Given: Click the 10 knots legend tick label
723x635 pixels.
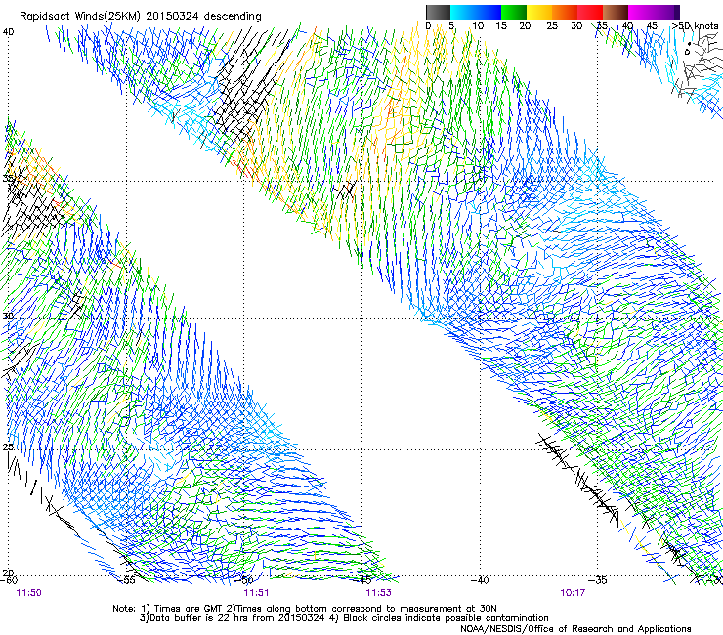Looking at the screenshot, I should pos(478,25).
